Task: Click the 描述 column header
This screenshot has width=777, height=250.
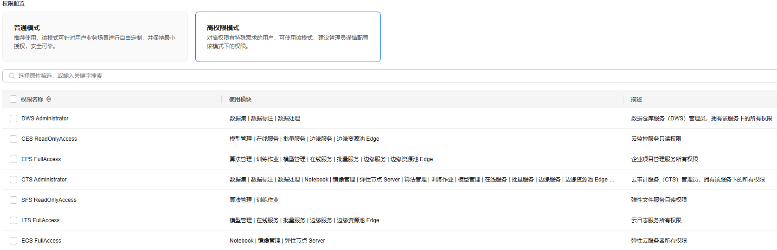Action: (x=636, y=99)
